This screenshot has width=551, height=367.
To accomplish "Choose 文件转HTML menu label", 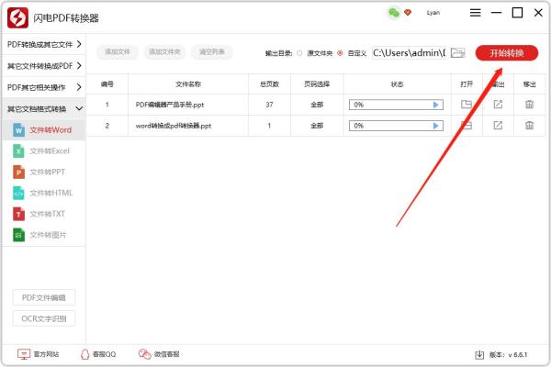I will (51, 193).
